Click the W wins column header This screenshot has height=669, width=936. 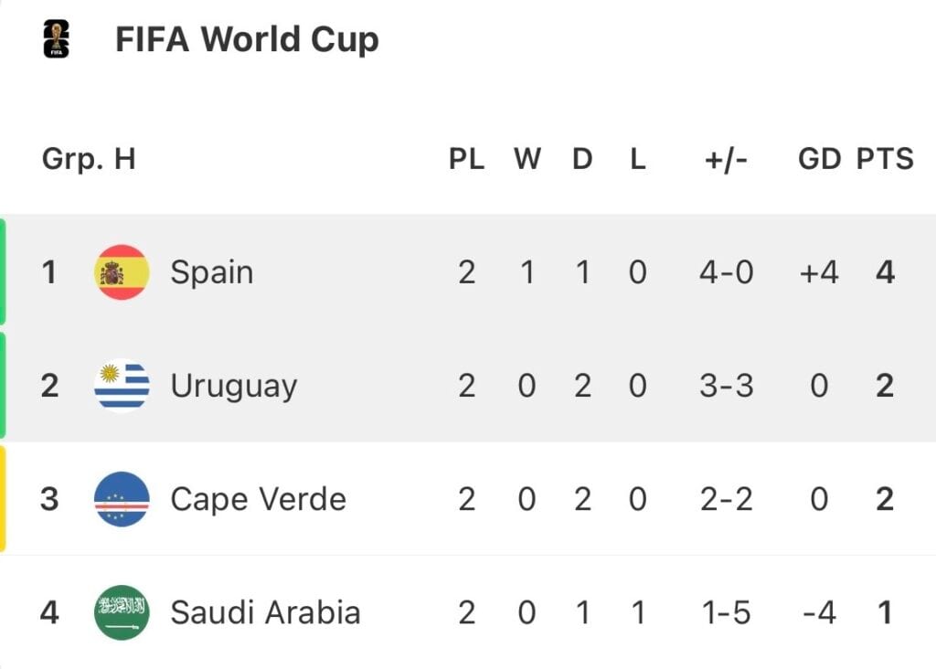(527, 159)
